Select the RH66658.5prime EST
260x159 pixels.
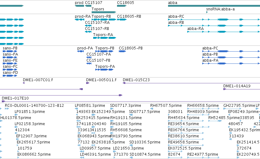pos(203,109)
